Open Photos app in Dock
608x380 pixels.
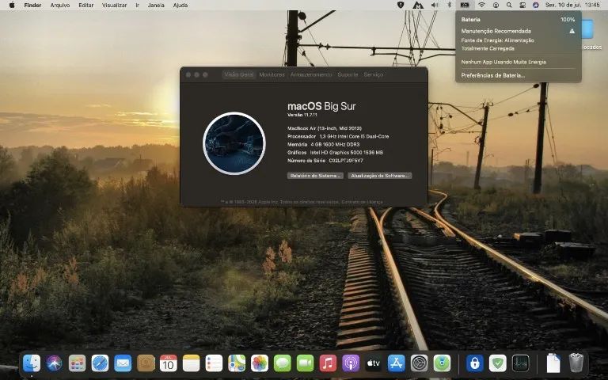click(x=260, y=363)
